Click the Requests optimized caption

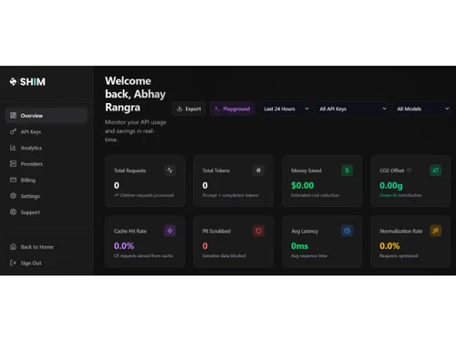pyautogui.click(x=399, y=255)
